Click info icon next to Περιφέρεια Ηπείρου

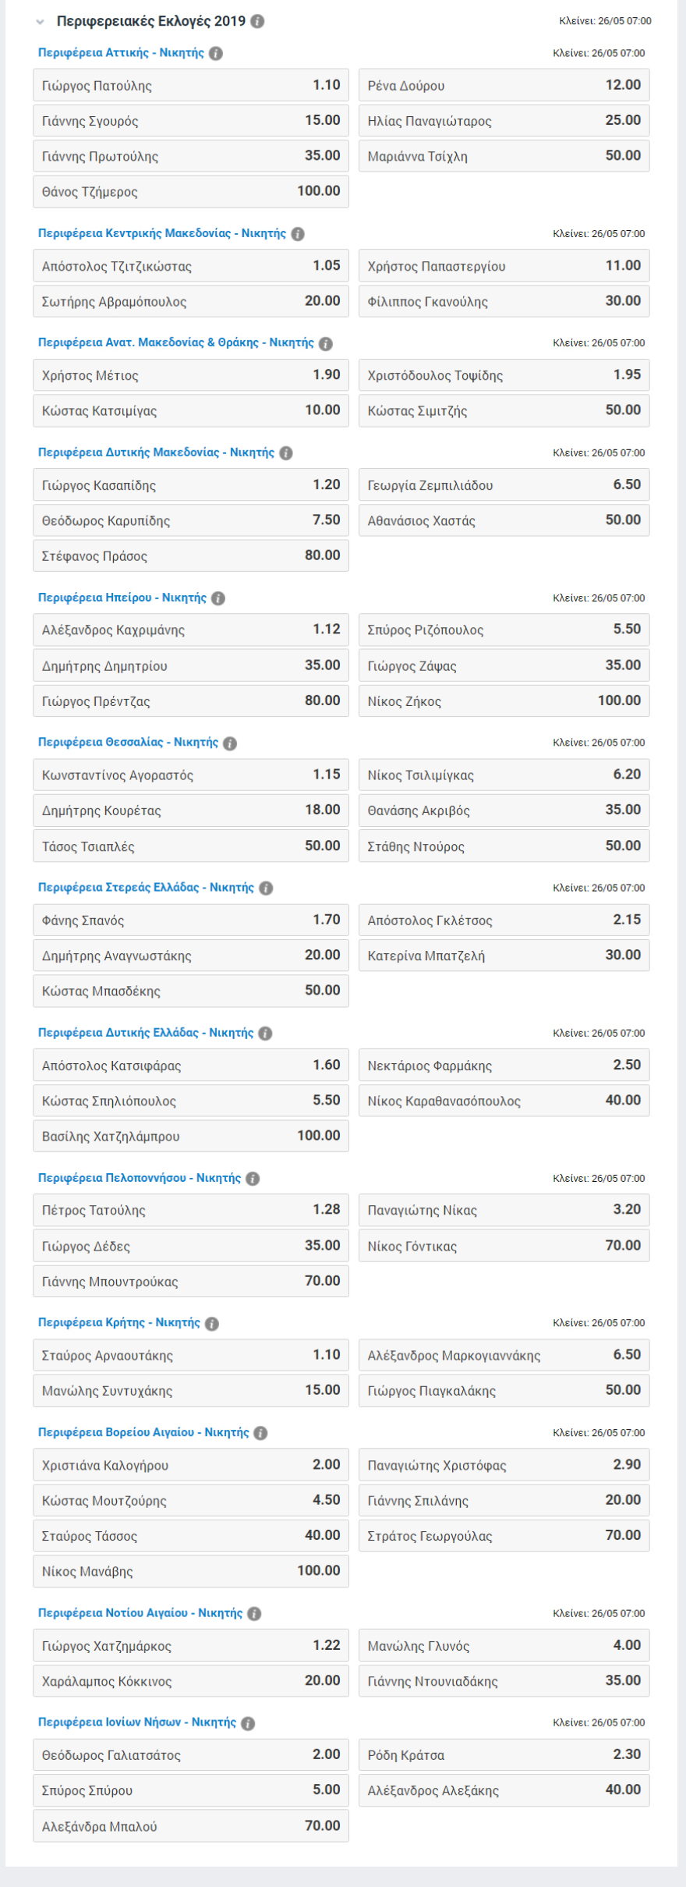tap(218, 598)
